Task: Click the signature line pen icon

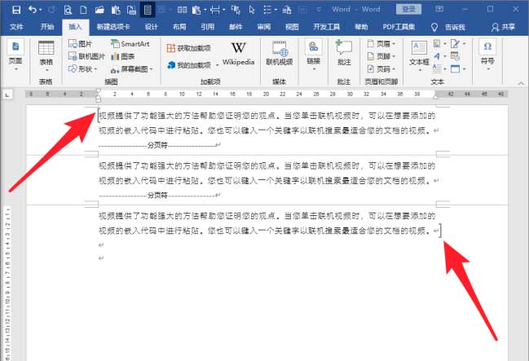Action: 455,43
